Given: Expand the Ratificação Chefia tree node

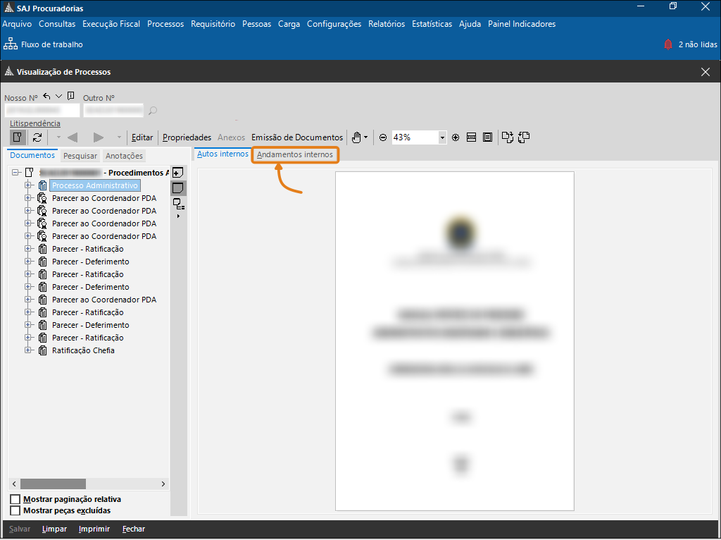Looking at the screenshot, I should pos(29,350).
